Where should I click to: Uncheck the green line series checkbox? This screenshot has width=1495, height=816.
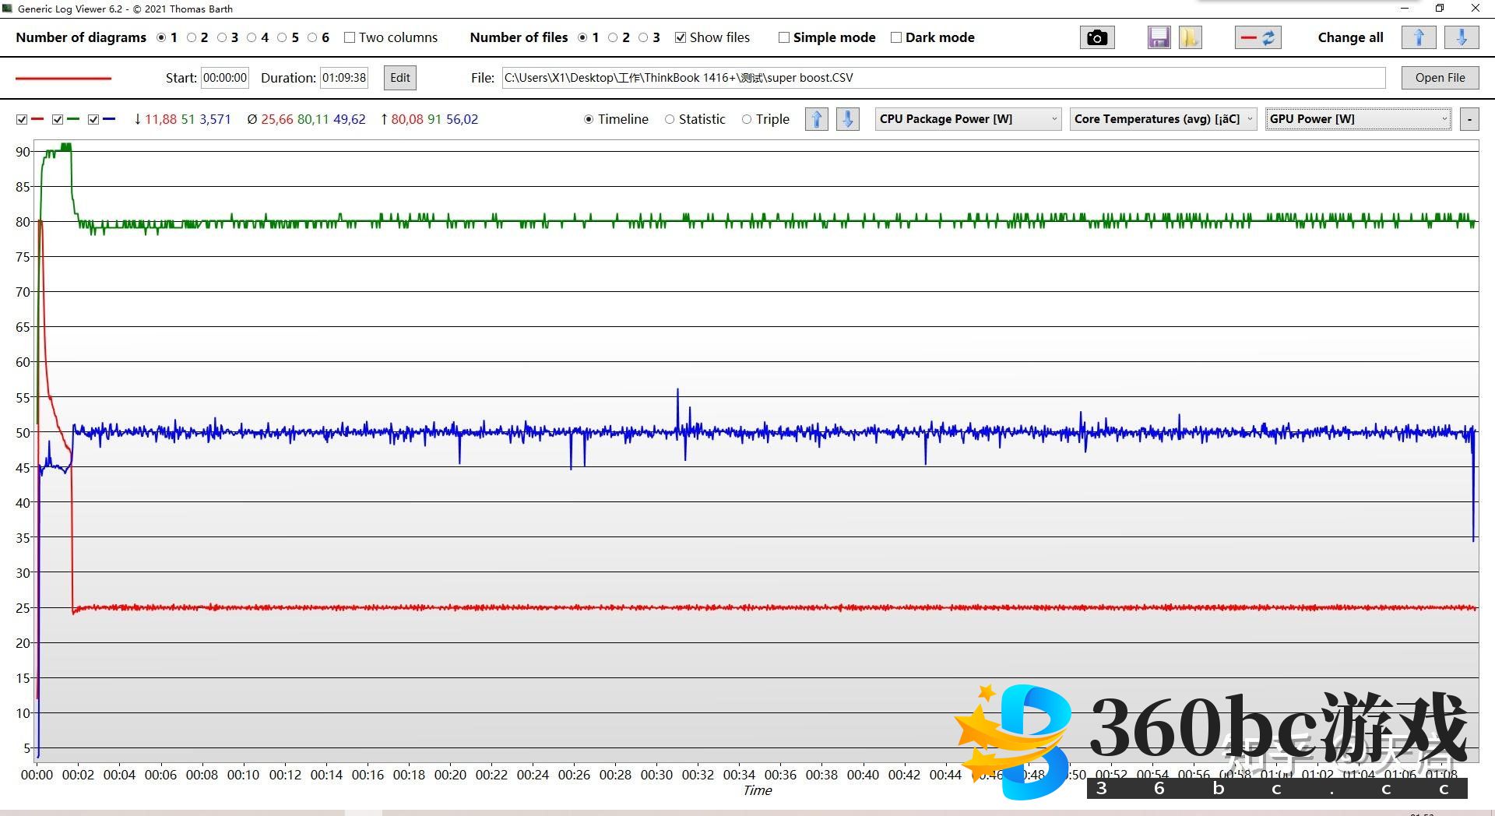point(58,119)
